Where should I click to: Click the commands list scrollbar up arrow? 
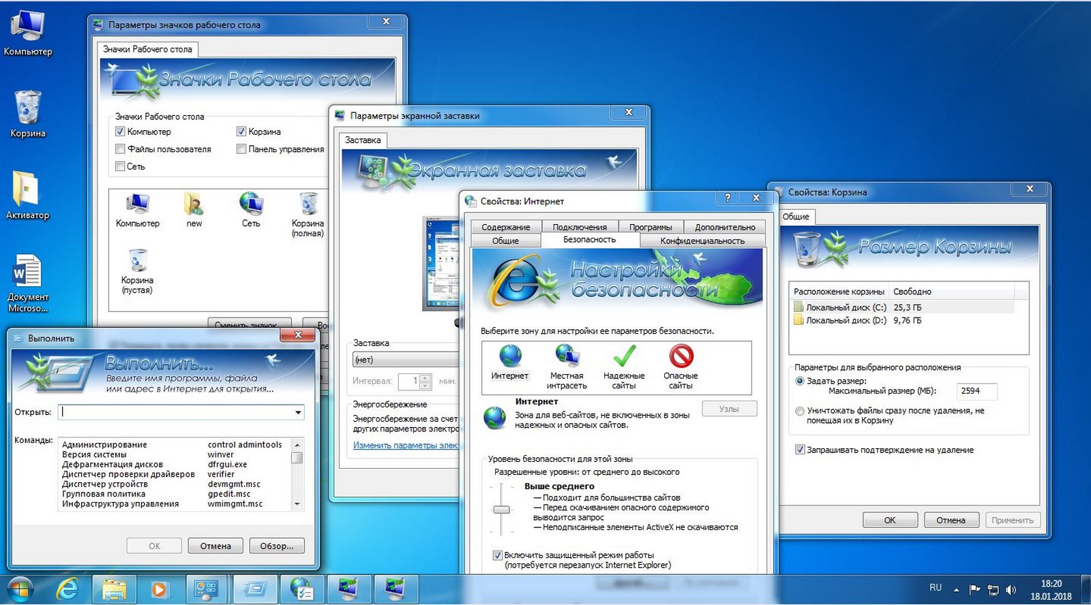pos(297,444)
